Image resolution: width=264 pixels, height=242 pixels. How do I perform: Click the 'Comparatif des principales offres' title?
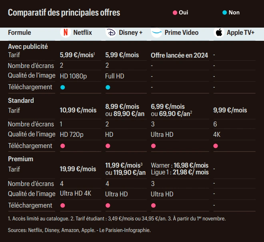click(x=64, y=13)
